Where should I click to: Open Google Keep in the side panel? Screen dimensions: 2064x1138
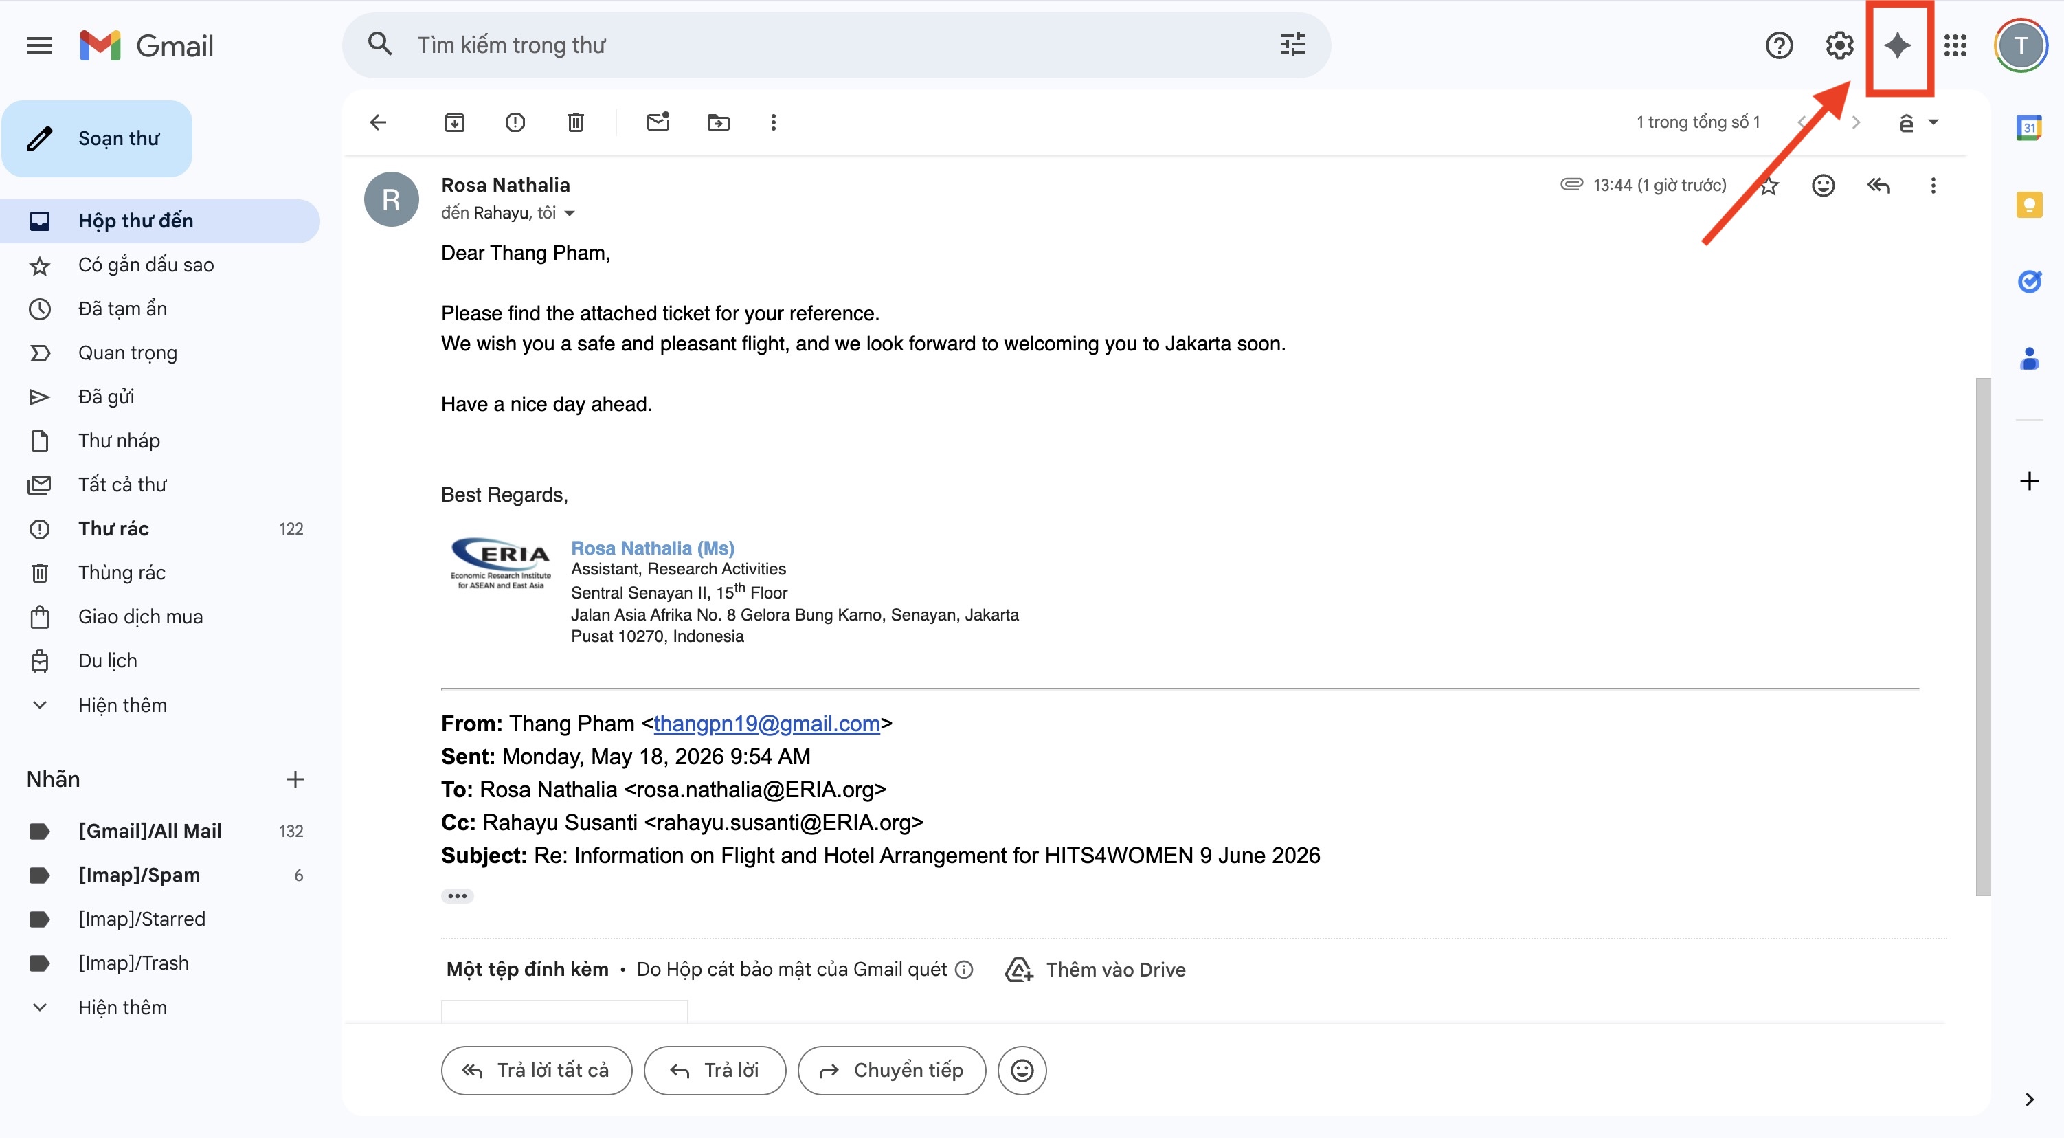(2029, 204)
